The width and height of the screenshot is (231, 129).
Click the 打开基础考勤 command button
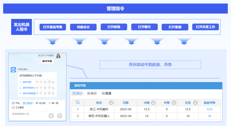point(53,27)
